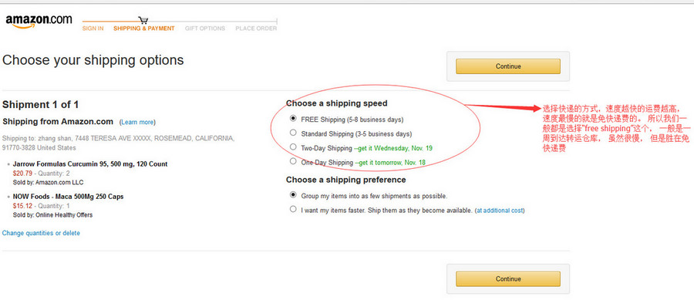Go to SIGN IN step
694x300 pixels.
pyautogui.click(x=93, y=29)
